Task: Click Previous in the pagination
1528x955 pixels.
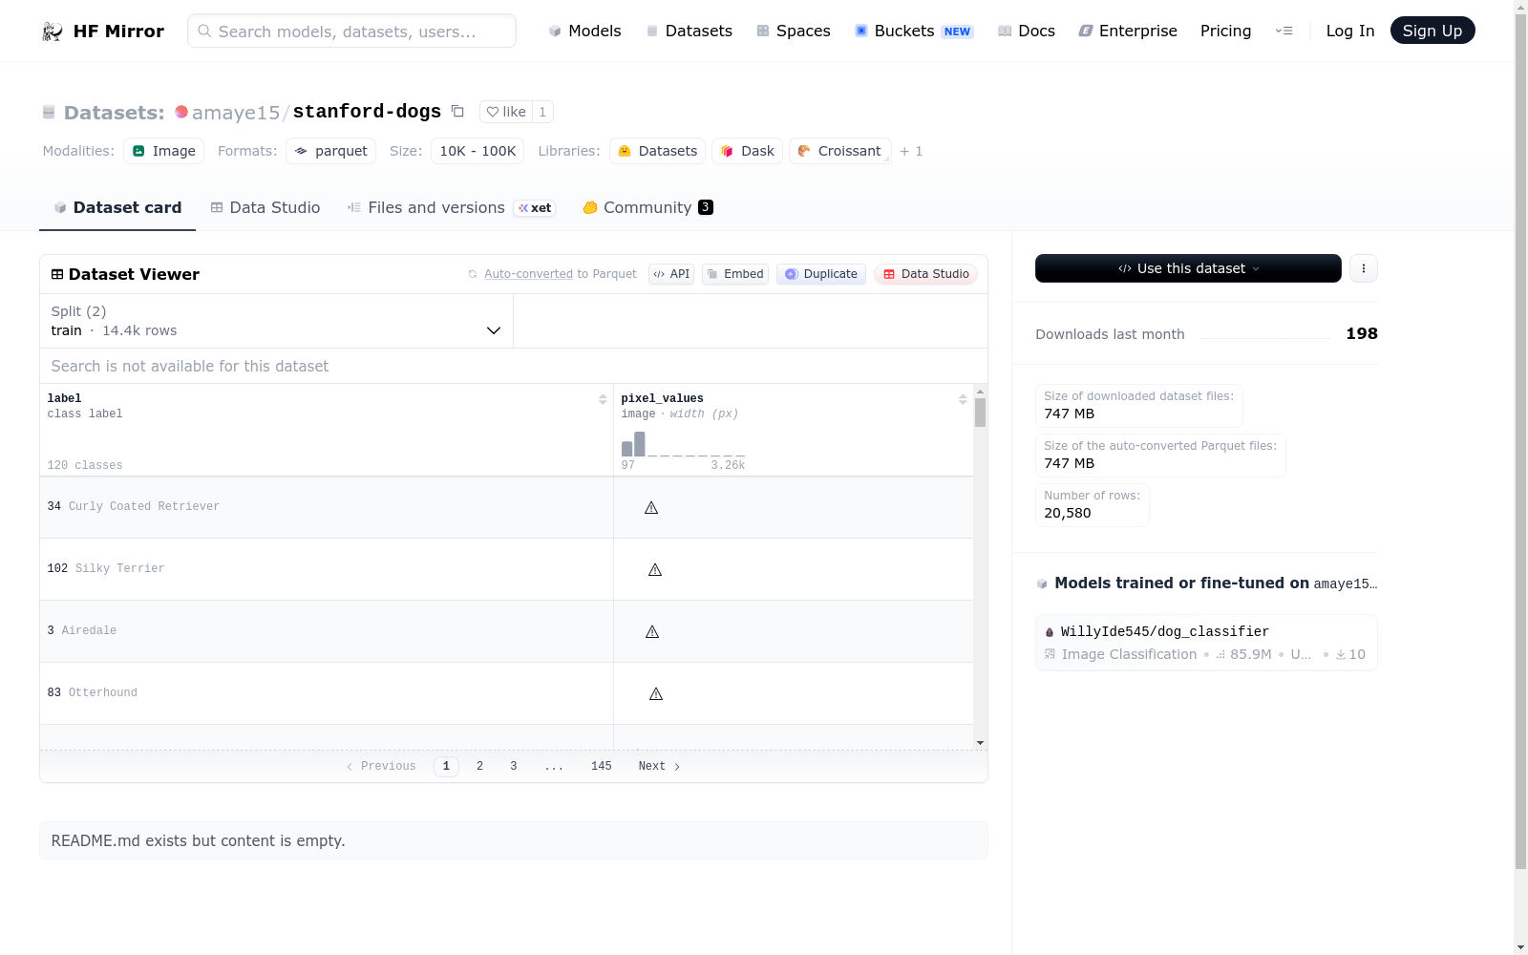Action: 381,766
